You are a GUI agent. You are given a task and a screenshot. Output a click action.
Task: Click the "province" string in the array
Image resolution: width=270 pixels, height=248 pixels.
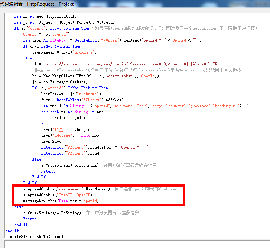pyautogui.click(x=199, y=106)
